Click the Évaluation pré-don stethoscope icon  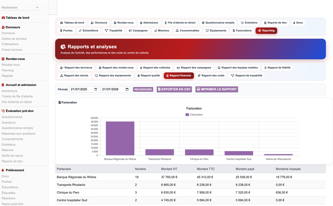pyautogui.click(x=3, y=111)
